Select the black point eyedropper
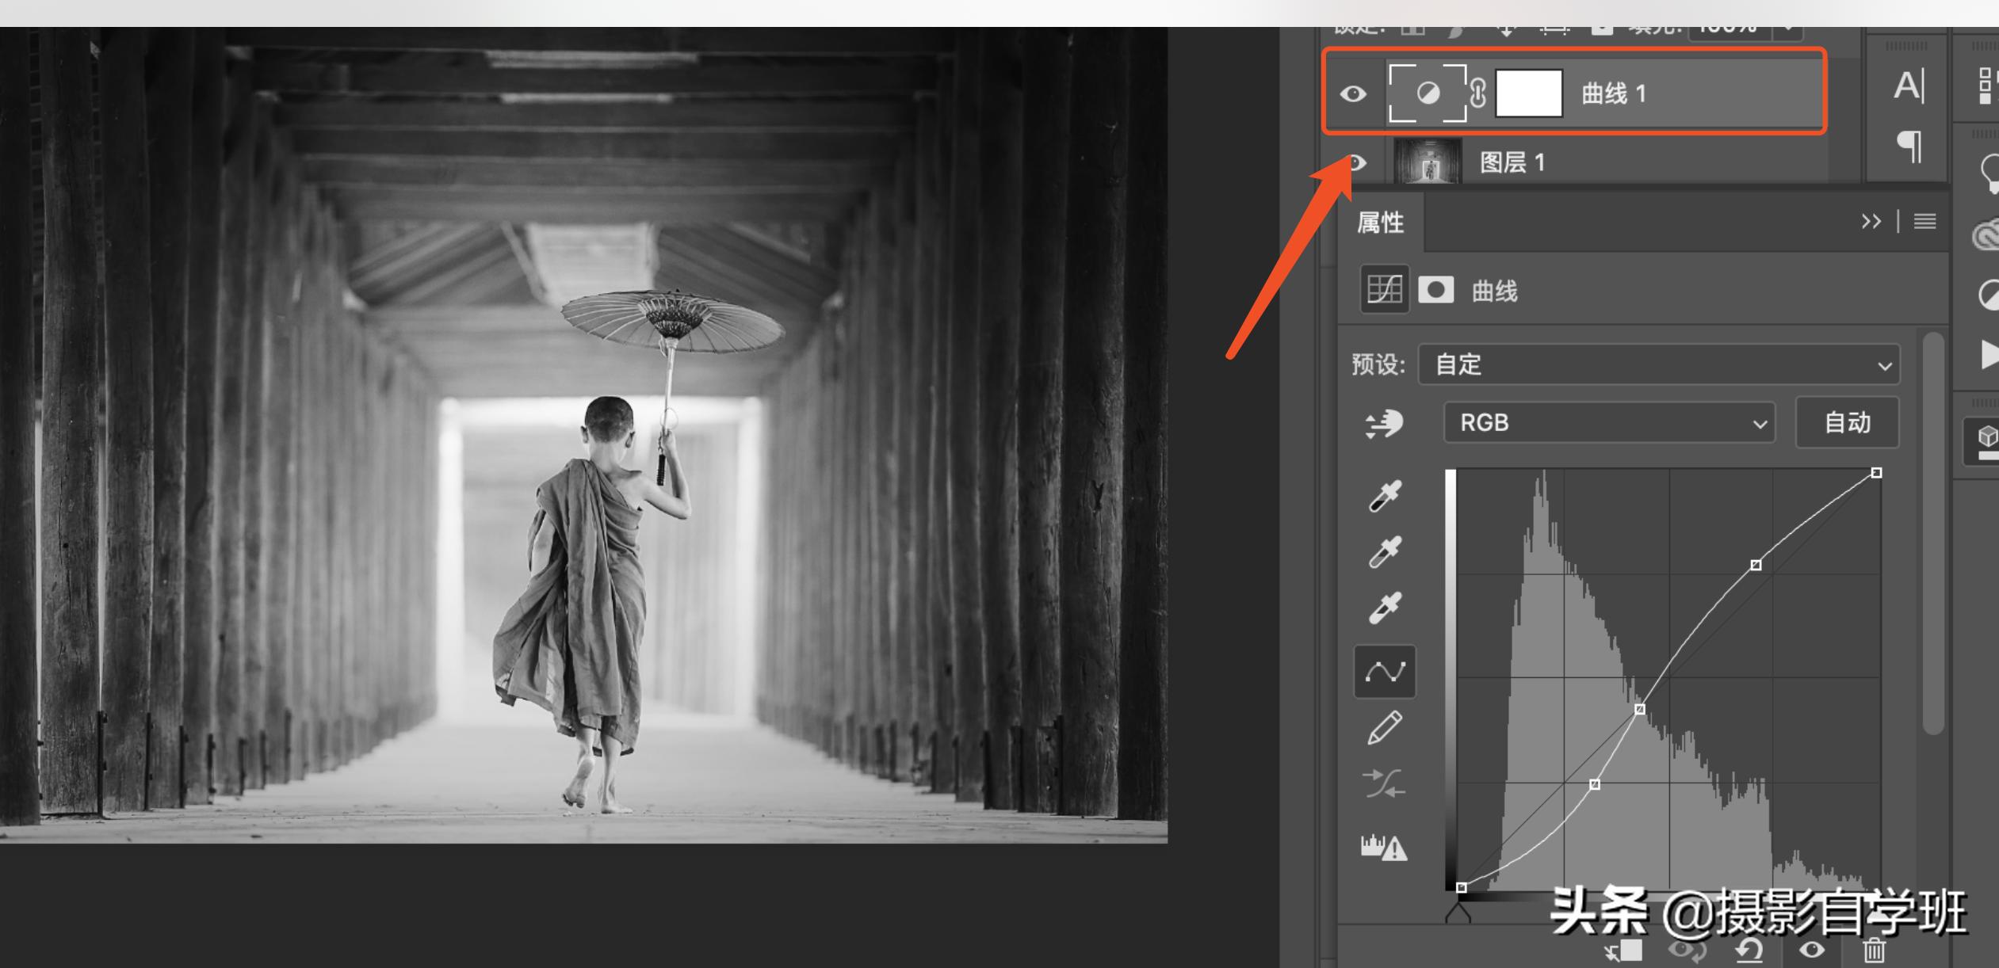Screen dimensions: 1999x968 coord(1385,496)
